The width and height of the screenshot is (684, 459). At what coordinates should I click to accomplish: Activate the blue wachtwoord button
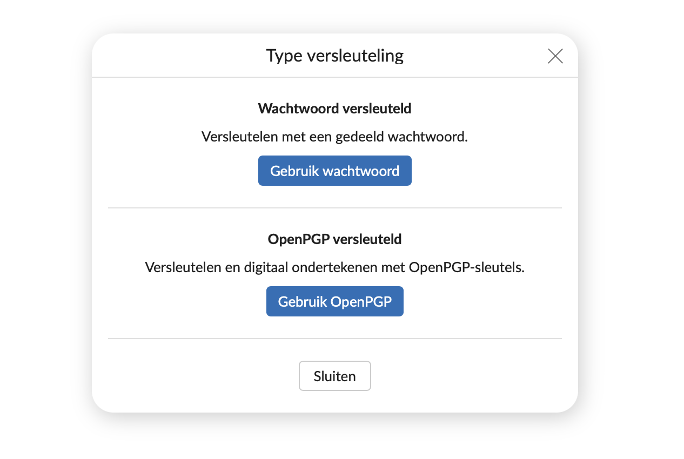(x=334, y=170)
